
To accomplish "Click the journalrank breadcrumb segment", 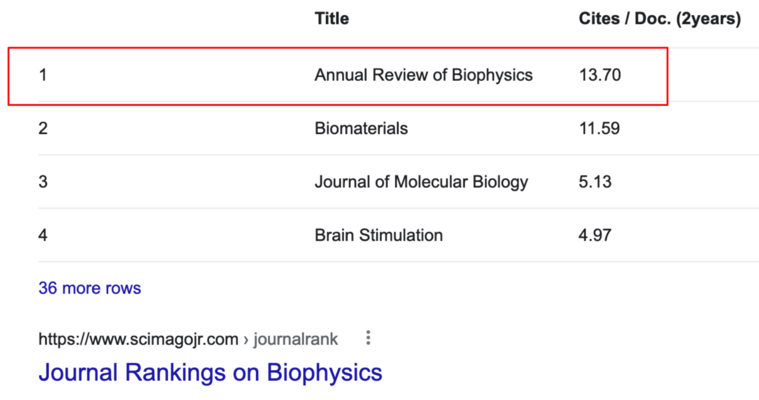I will pos(295,339).
